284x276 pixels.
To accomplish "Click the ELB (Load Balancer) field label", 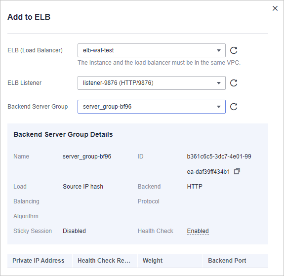I will coord(35,50).
